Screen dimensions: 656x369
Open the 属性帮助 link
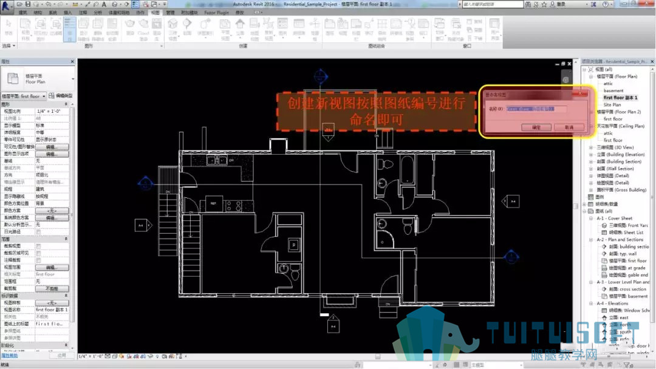[x=9, y=356]
